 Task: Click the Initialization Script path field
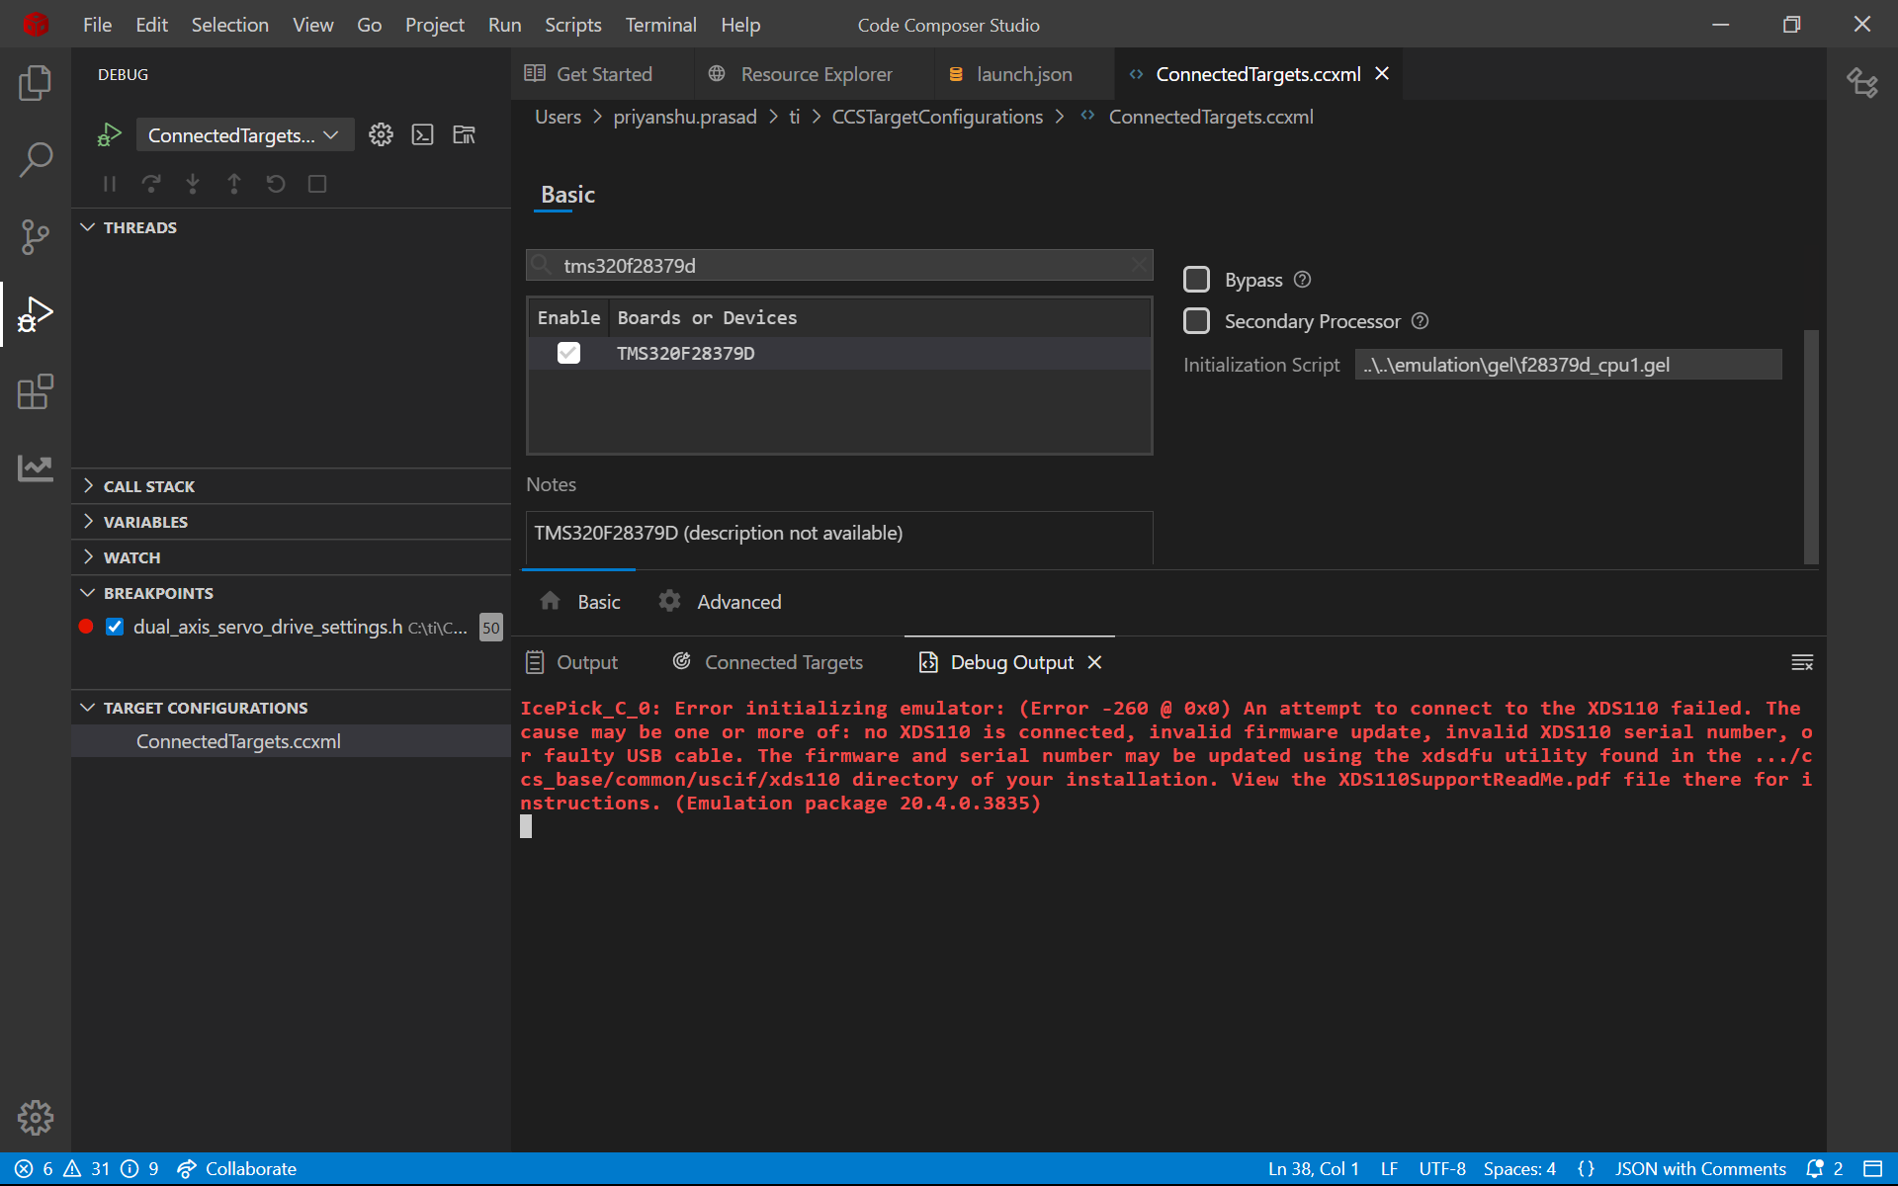[x=1568, y=365]
